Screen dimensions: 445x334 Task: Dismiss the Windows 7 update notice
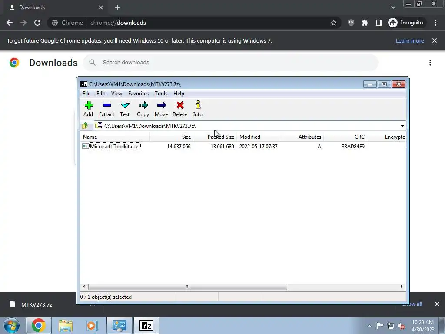click(435, 40)
